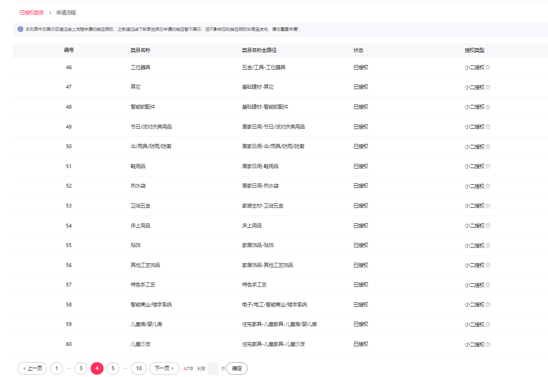Click help icon in 儿童沙发 row
Image resolution: width=548 pixels, height=377 pixels.
pyautogui.click(x=488, y=344)
